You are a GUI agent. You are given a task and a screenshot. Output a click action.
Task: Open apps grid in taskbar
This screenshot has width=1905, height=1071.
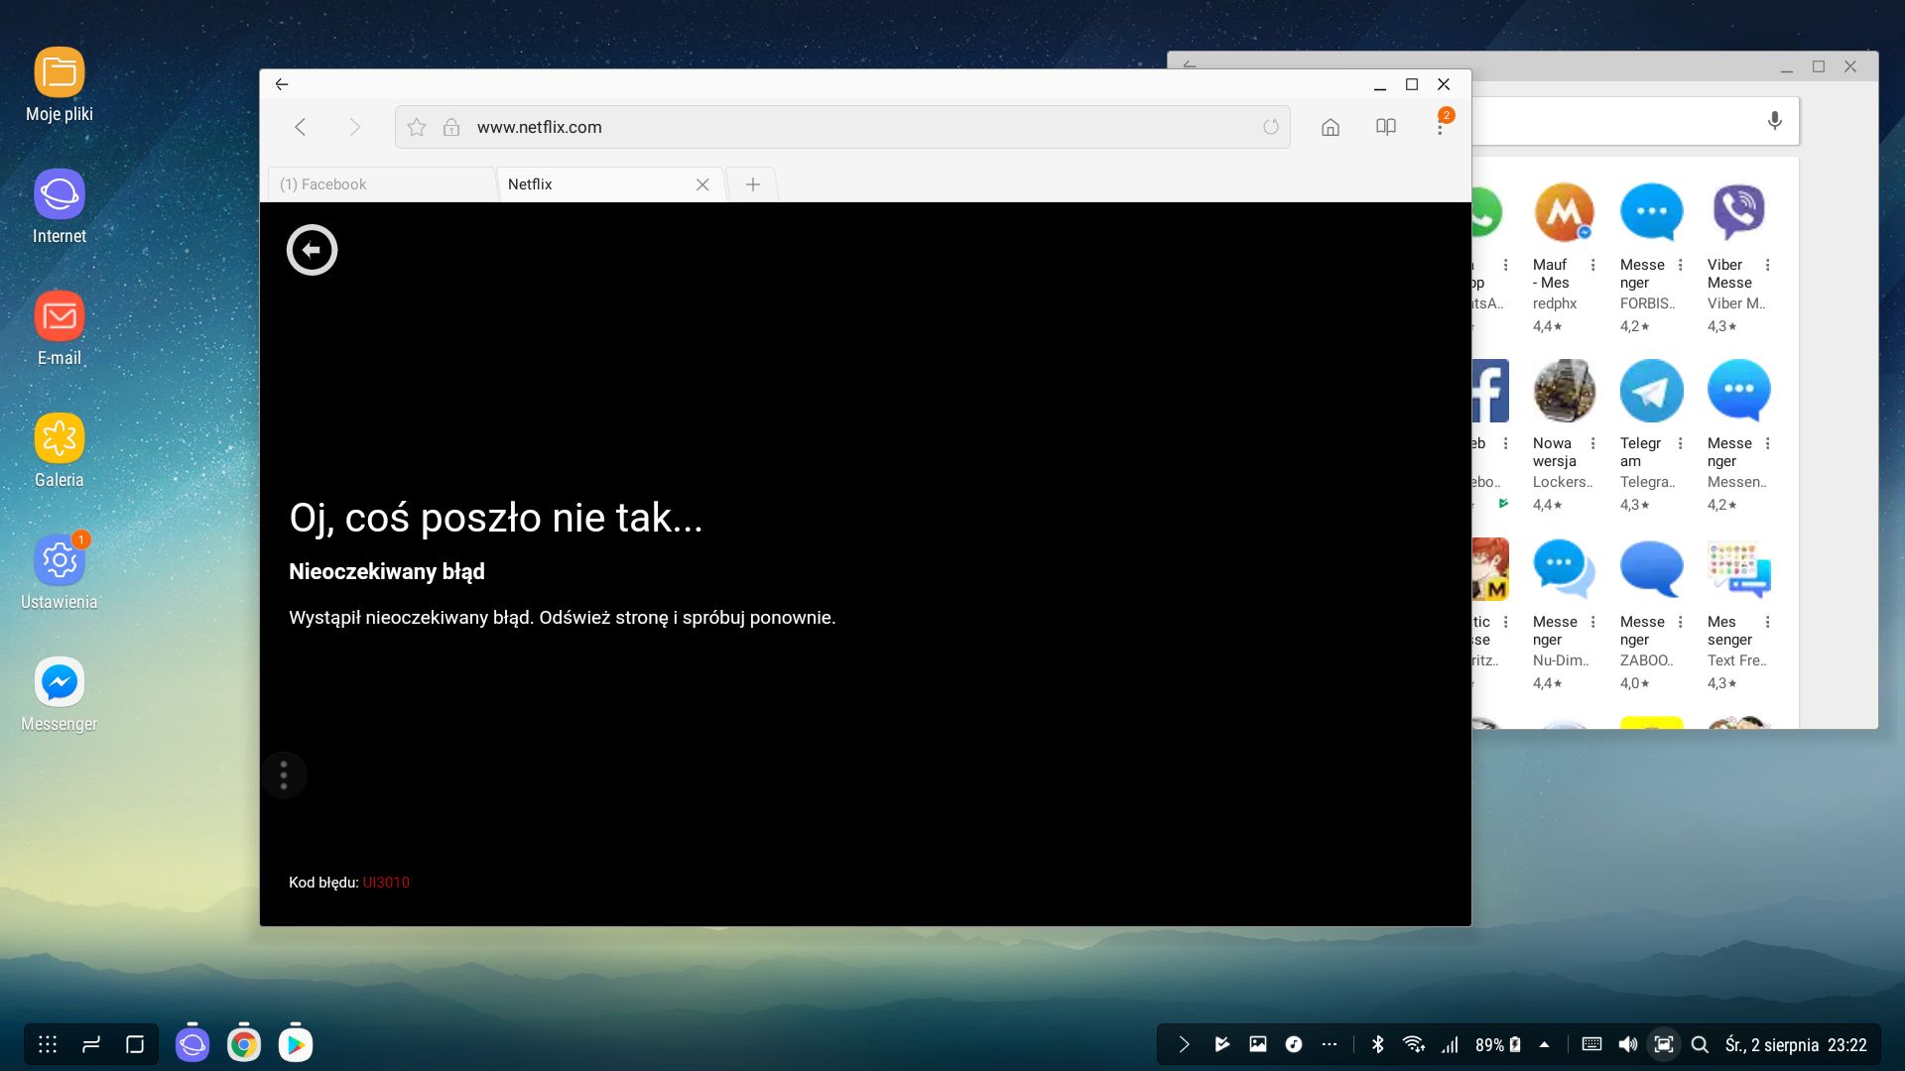pyautogui.click(x=48, y=1044)
